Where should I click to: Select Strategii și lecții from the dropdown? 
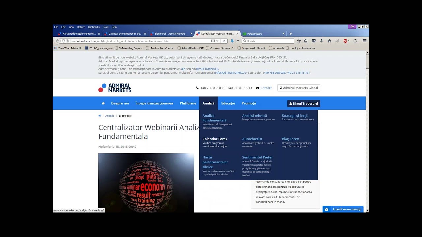(x=294, y=116)
